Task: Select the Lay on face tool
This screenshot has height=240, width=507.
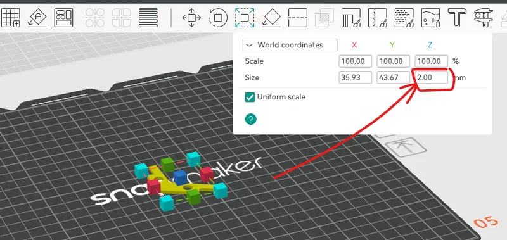Action: click(x=271, y=18)
